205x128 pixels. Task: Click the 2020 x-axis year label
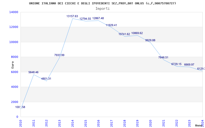tap(150, 123)
